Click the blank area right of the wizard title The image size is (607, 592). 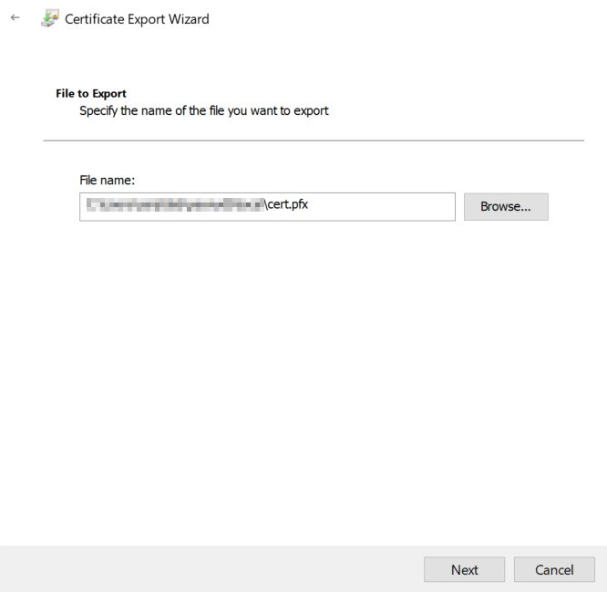tap(410, 19)
